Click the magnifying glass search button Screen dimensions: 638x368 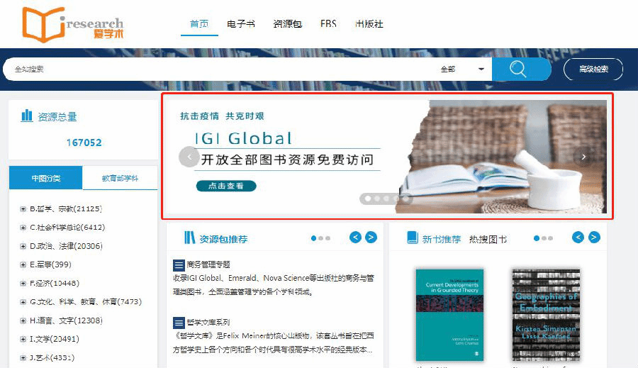pyautogui.click(x=520, y=69)
